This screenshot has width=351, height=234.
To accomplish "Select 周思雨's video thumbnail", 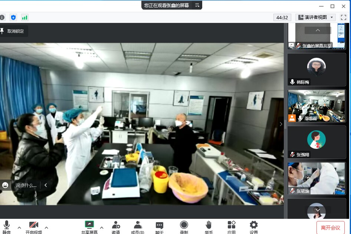I will coord(316,106).
